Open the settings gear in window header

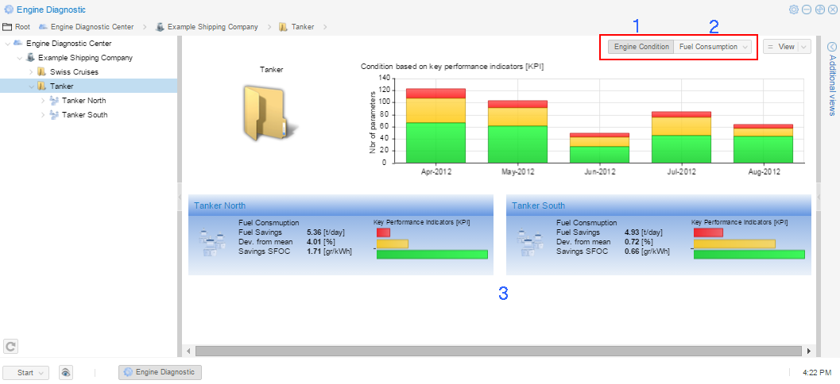(x=793, y=10)
